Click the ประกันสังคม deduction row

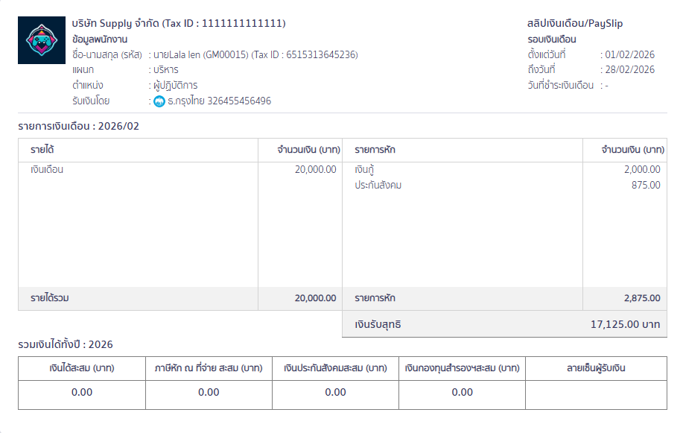378,185
